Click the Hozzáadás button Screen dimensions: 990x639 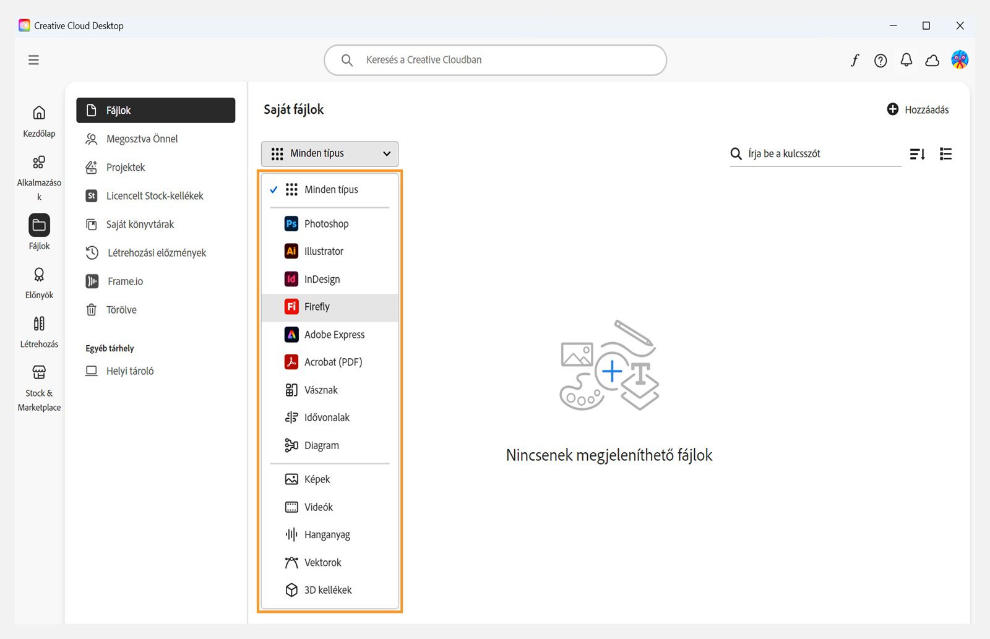coord(918,109)
